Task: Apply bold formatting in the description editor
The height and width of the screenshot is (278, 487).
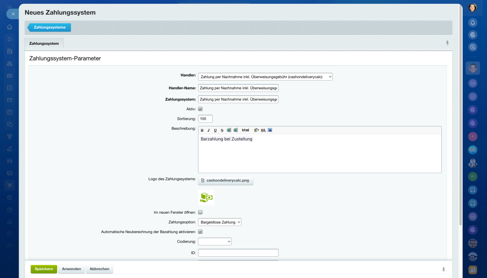Action: pos(202,130)
